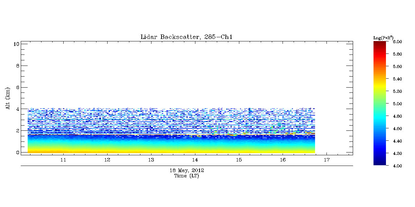This screenshot has width=415, height=207.
Task: Click the x-axis tick label 13
Action: pos(151,160)
